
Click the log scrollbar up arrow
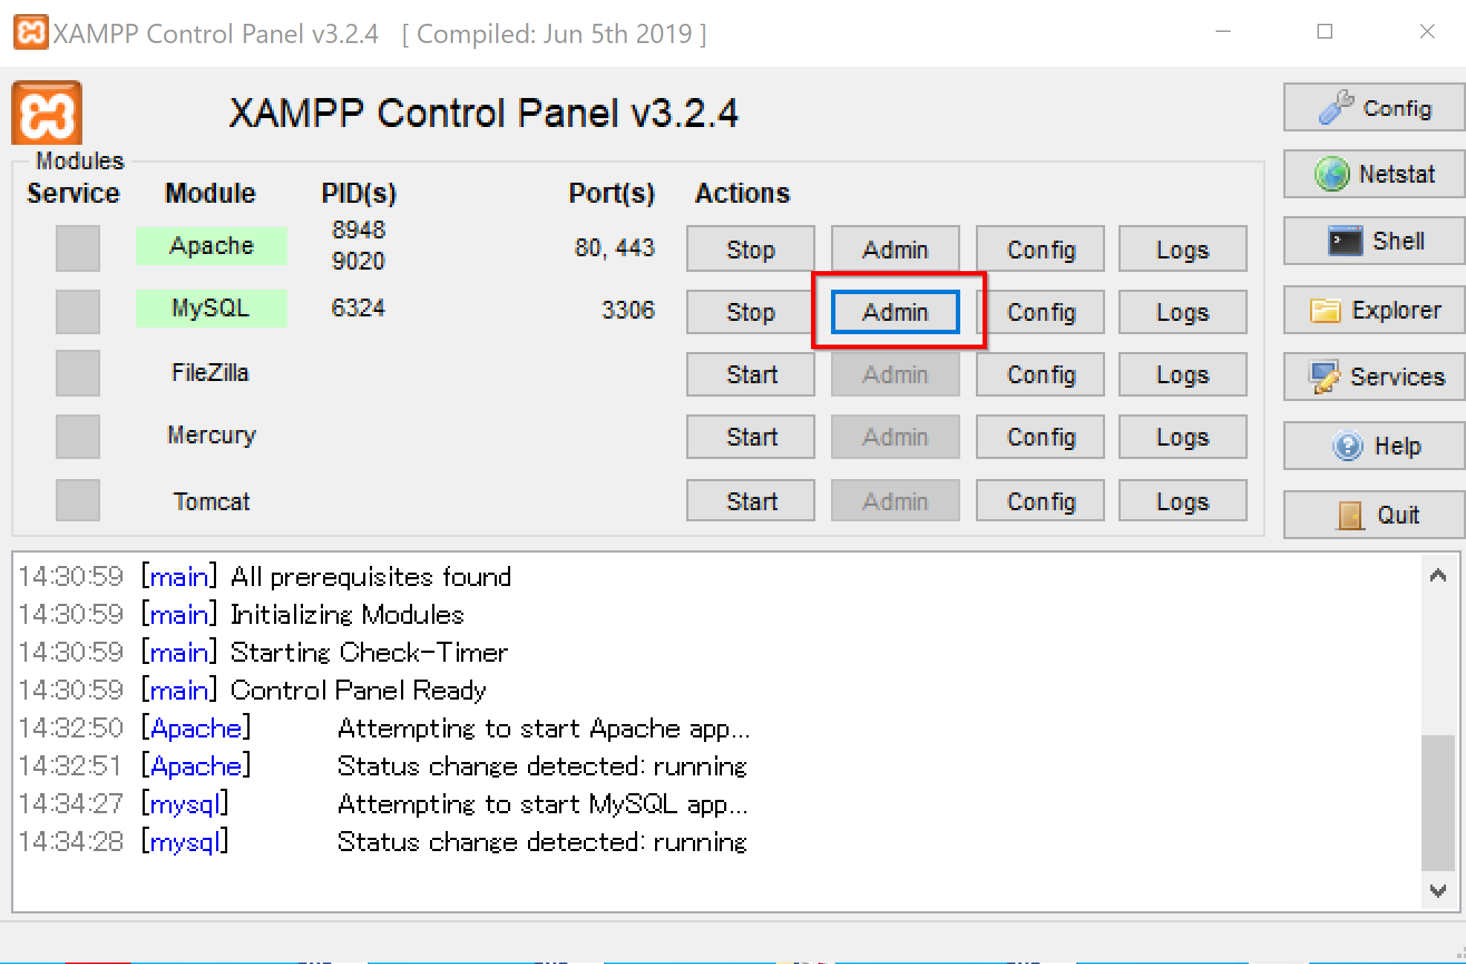click(1438, 576)
